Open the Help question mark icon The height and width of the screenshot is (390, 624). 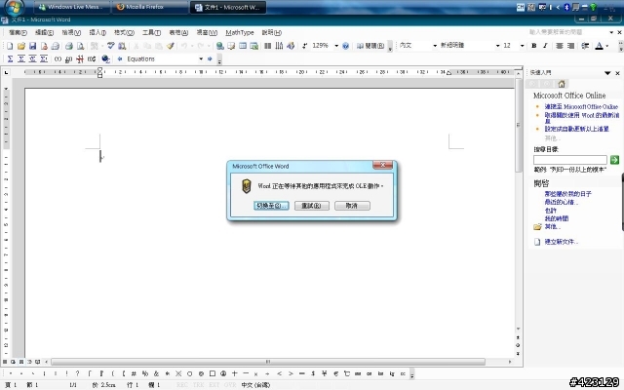tap(345, 46)
